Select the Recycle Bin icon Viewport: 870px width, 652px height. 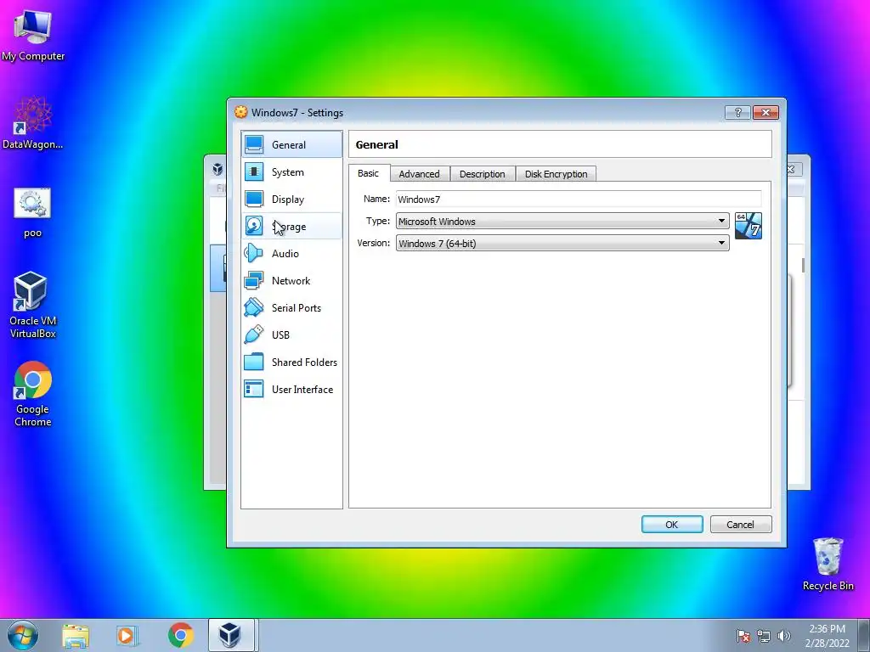coord(828,564)
